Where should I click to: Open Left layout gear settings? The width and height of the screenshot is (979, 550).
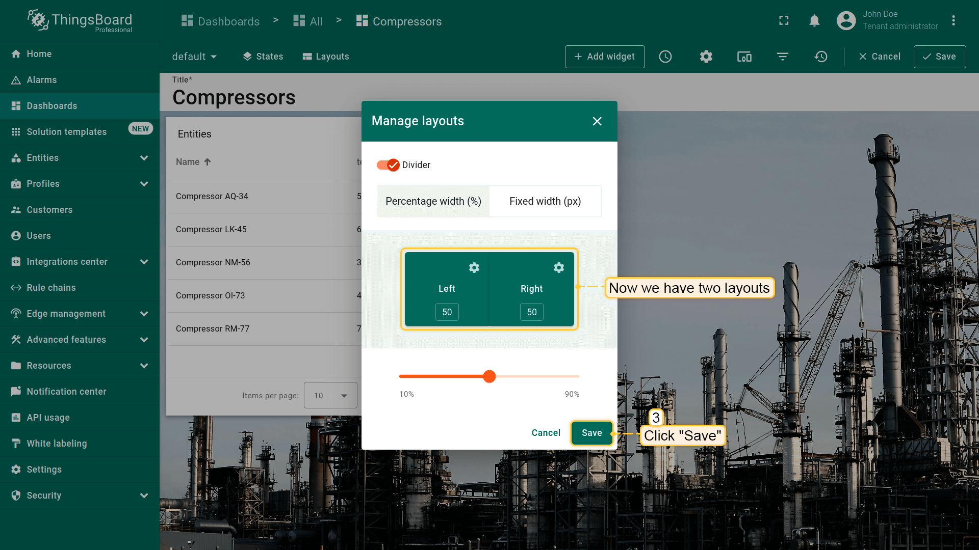[474, 267]
